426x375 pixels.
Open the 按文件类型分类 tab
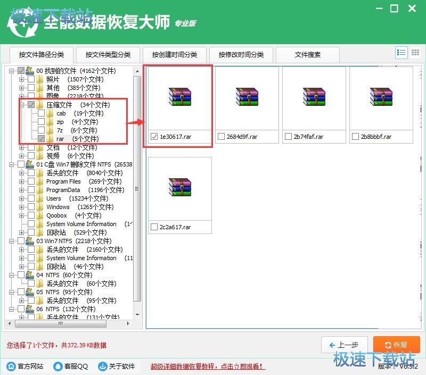108,55
